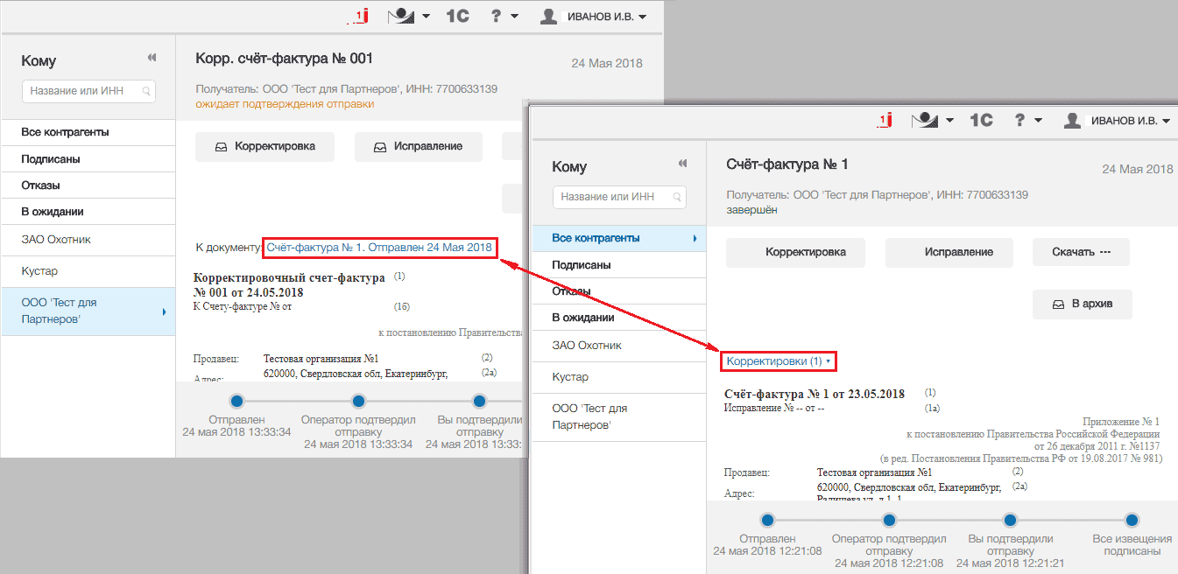Click Скачать button in right window

point(1081,252)
